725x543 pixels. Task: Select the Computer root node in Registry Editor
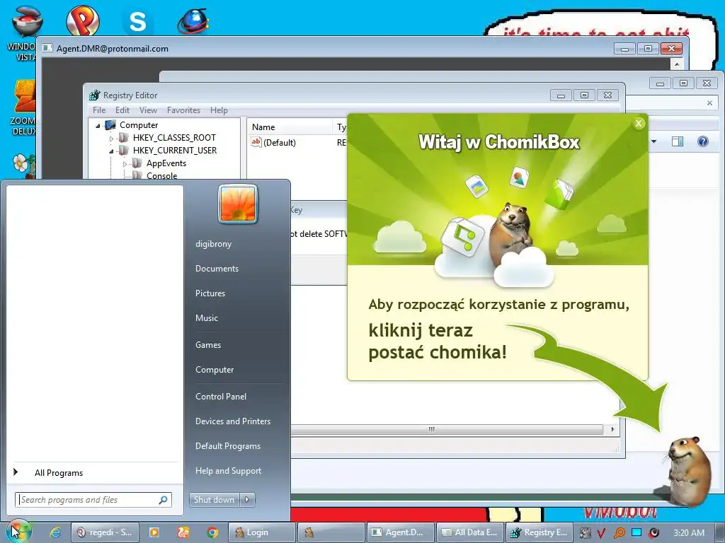click(138, 125)
